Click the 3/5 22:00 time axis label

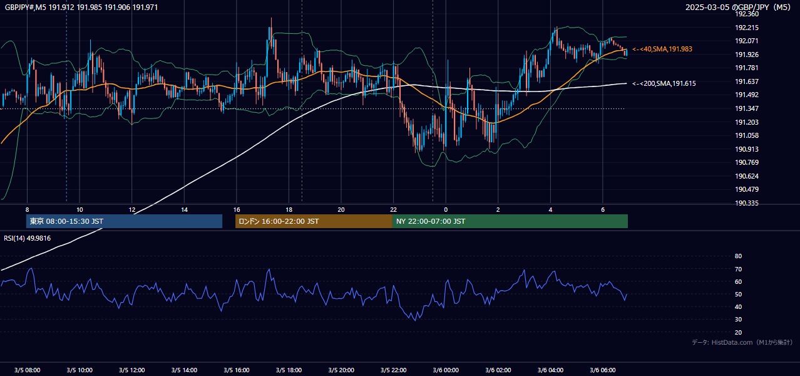point(393,370)
